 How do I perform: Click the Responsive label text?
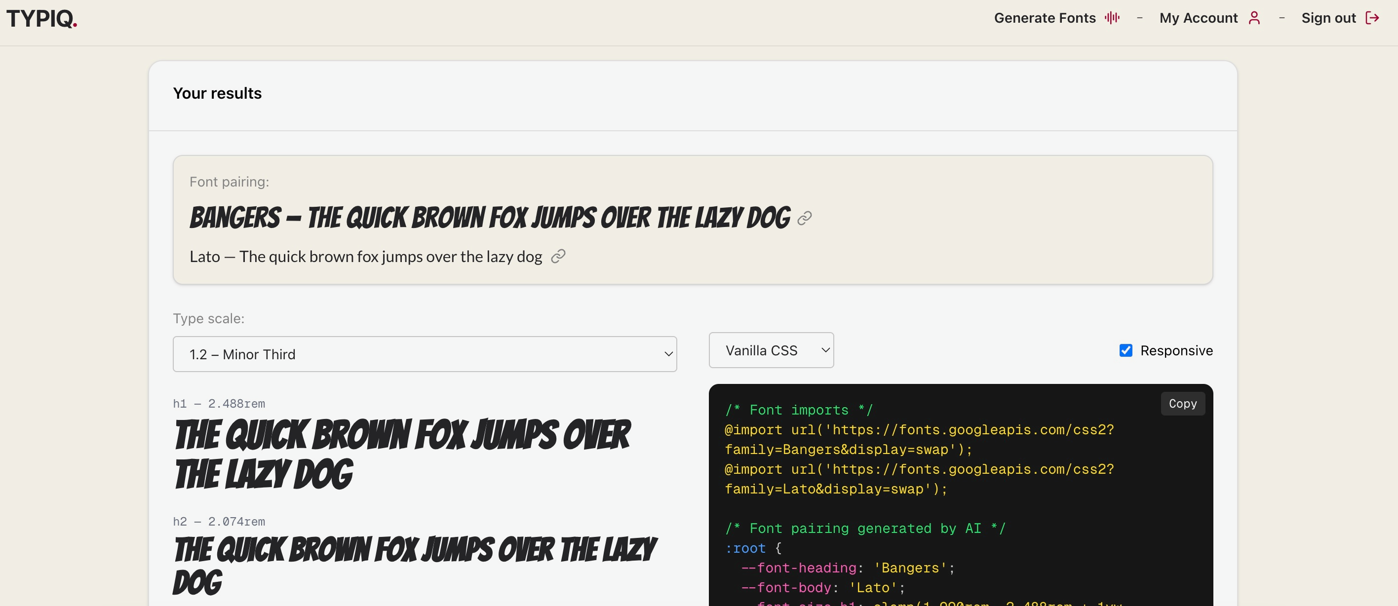1176,350
